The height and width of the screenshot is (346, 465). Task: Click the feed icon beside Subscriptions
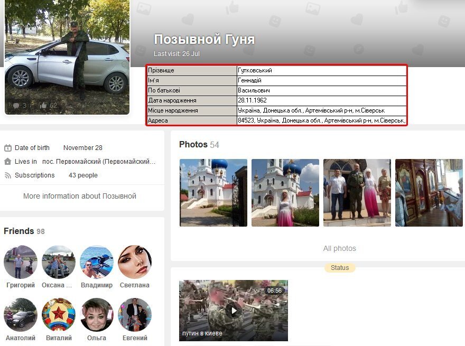(x=8, y=175)
